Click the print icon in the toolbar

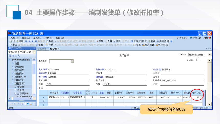pos(11,41)
